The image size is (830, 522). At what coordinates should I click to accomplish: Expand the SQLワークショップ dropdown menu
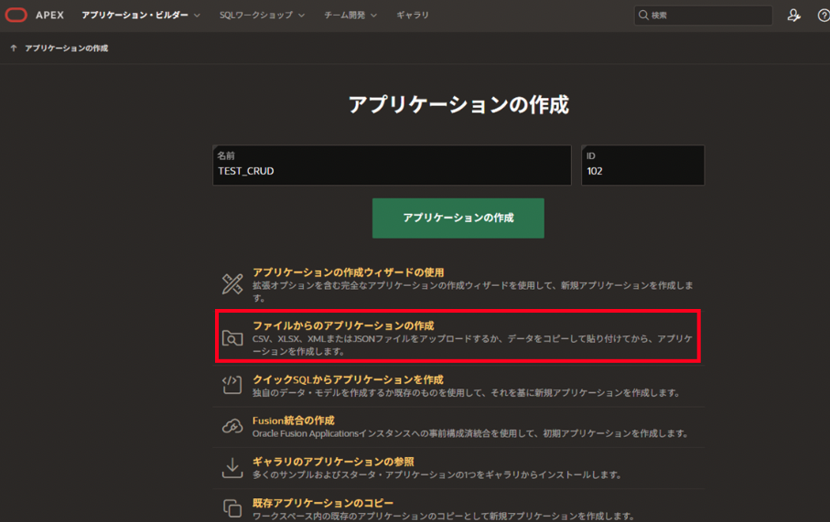click(x=262, y=16)
